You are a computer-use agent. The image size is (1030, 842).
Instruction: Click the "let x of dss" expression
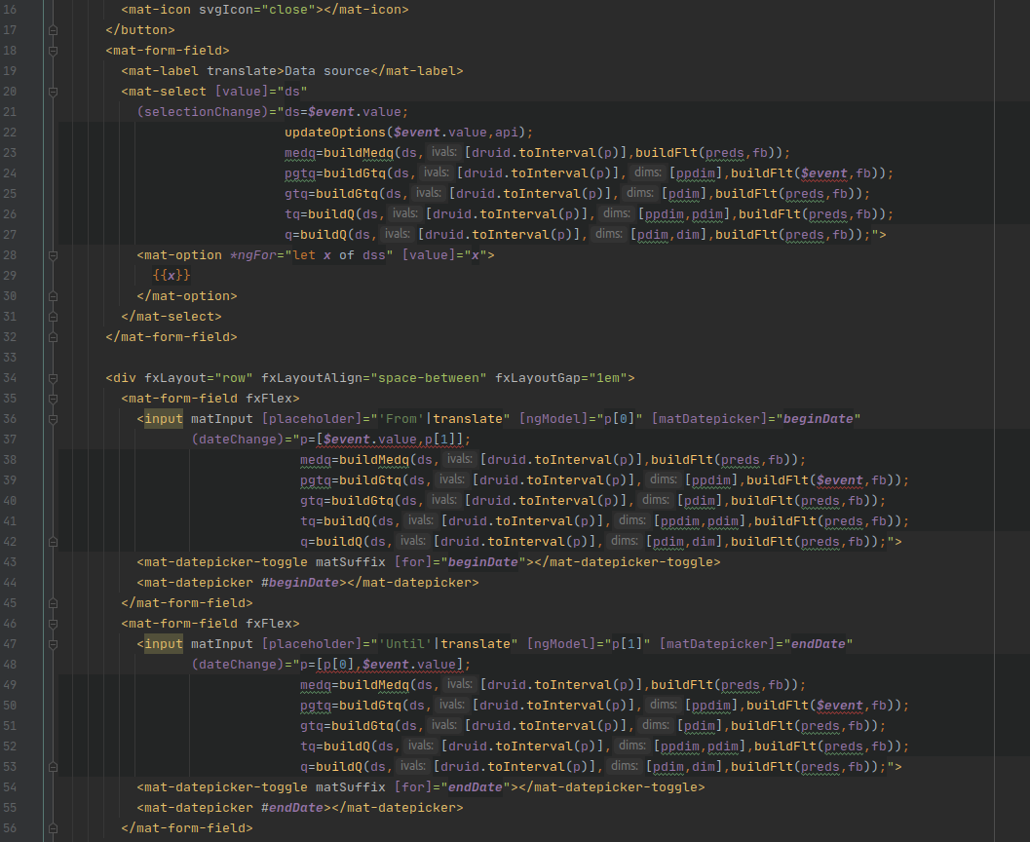click(339, 254)
